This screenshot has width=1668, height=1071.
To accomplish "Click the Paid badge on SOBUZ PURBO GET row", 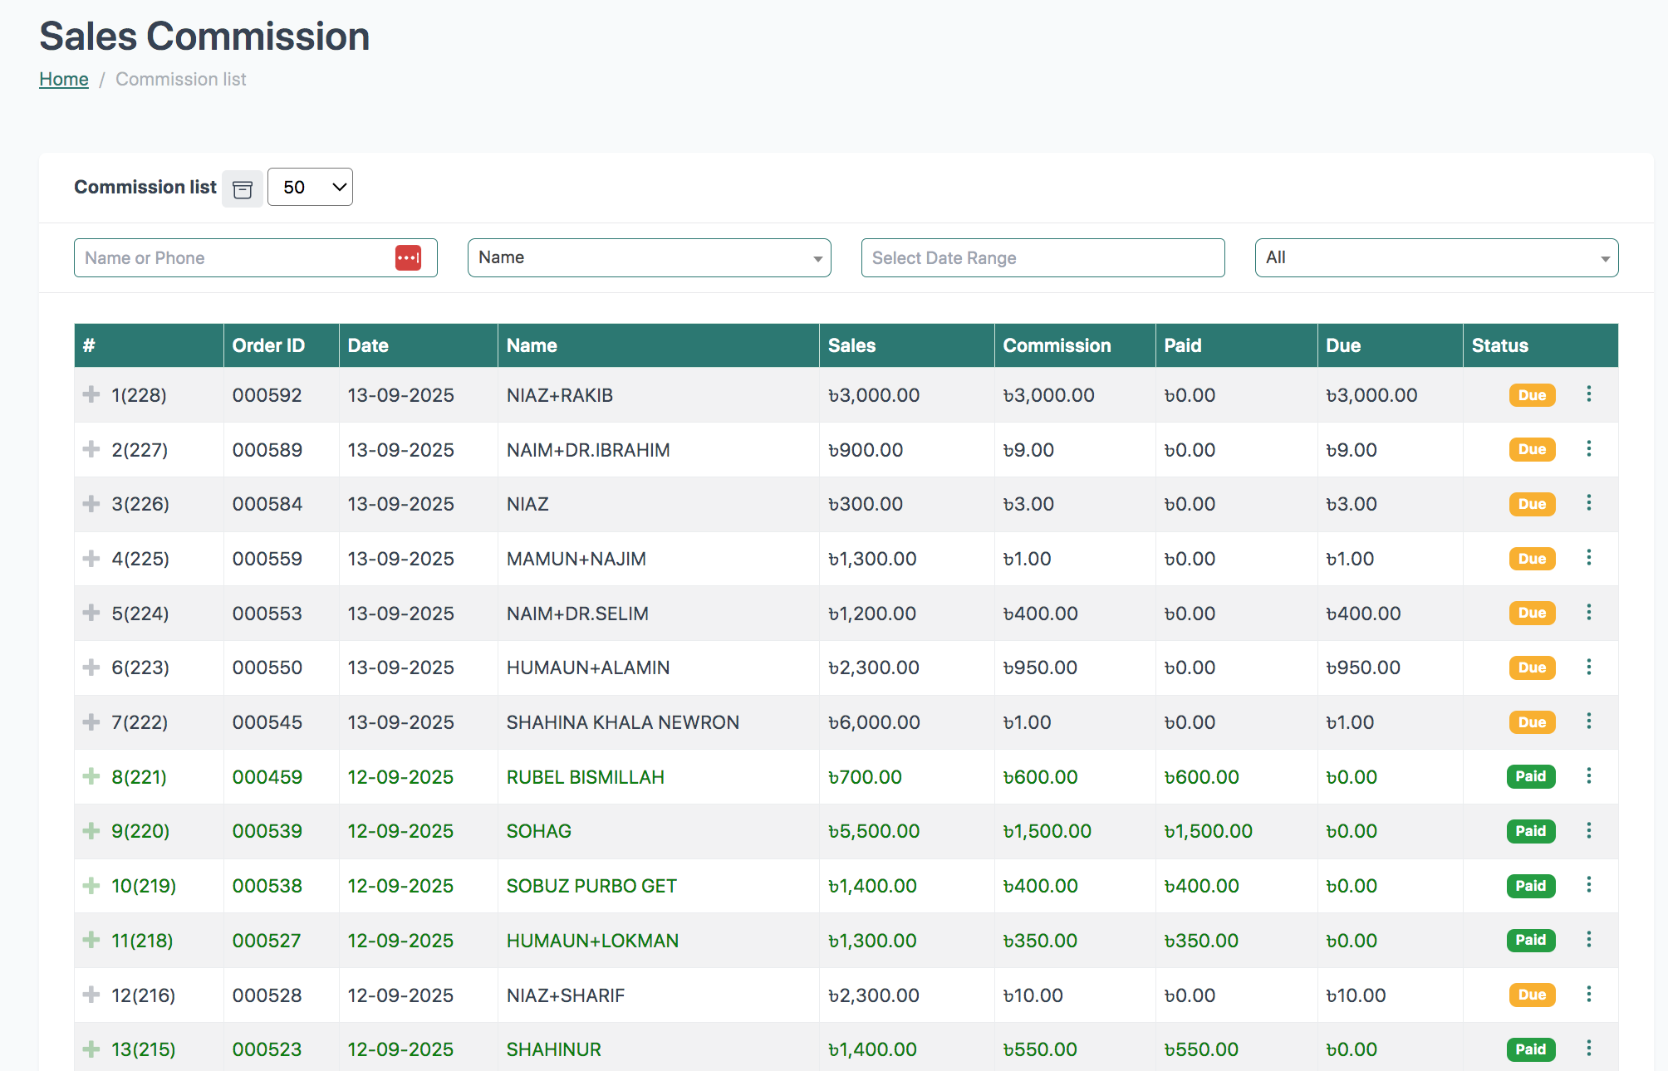I will 1530,886.
